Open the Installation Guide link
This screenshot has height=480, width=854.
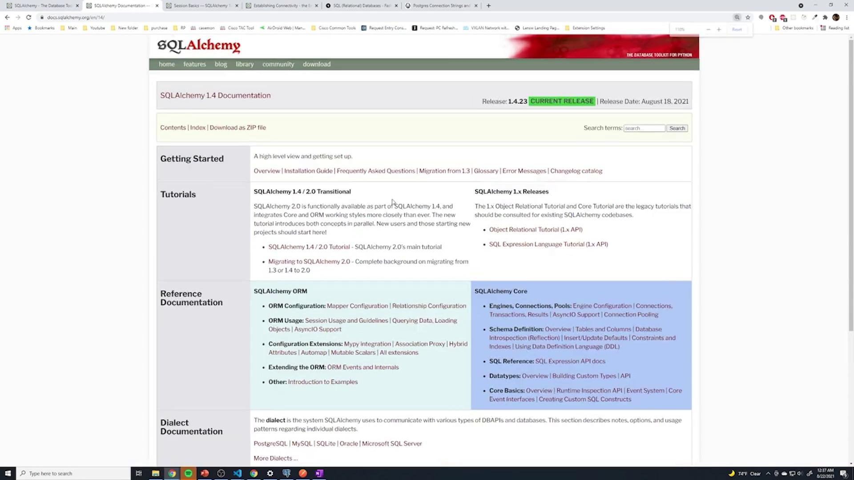(x=308, y=171)
